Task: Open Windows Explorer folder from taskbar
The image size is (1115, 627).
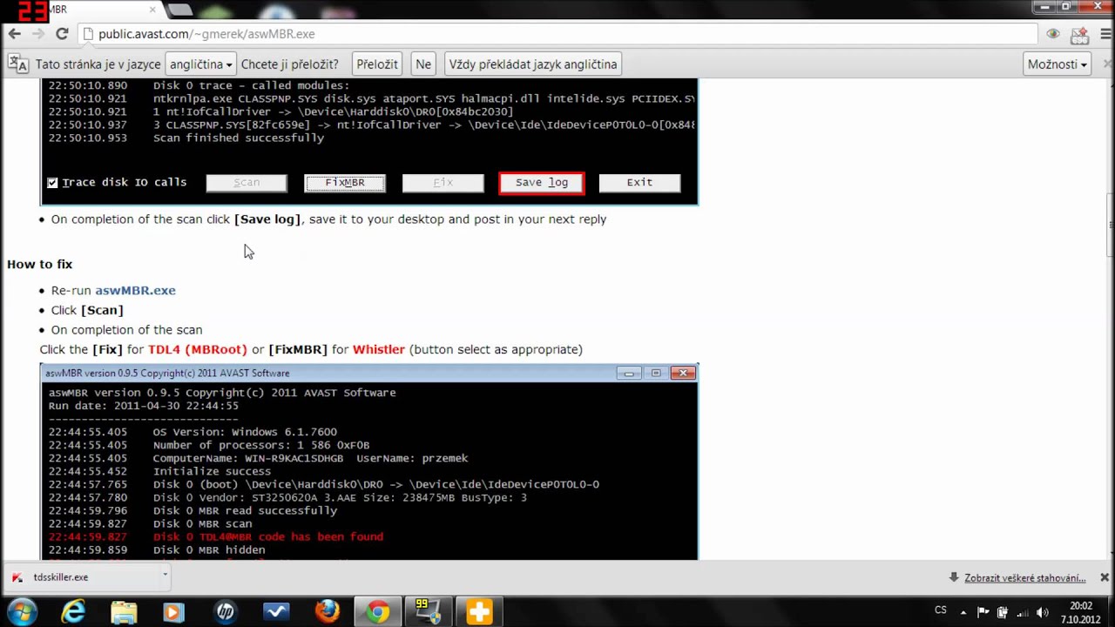Action: (124, 612)
